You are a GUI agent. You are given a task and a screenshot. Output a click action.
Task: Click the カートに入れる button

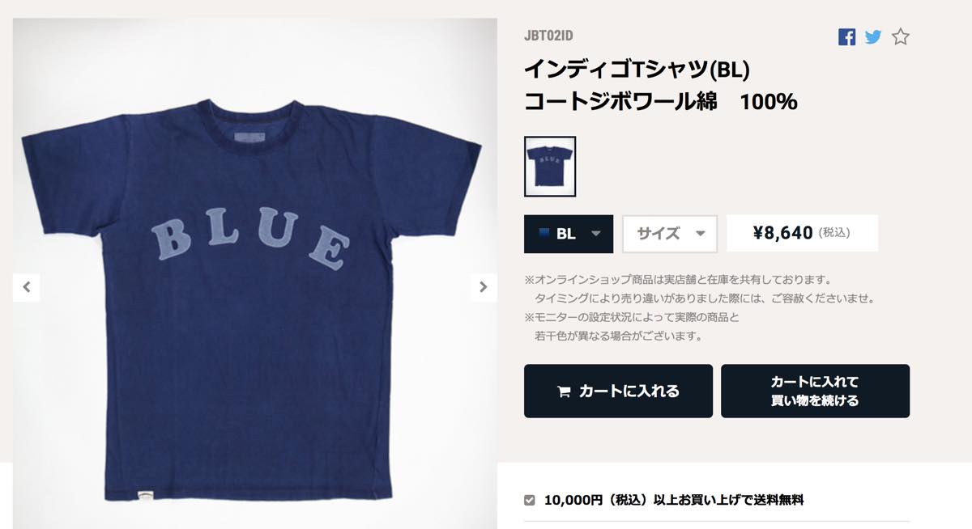pyautogui.click(x=618, y=391)
